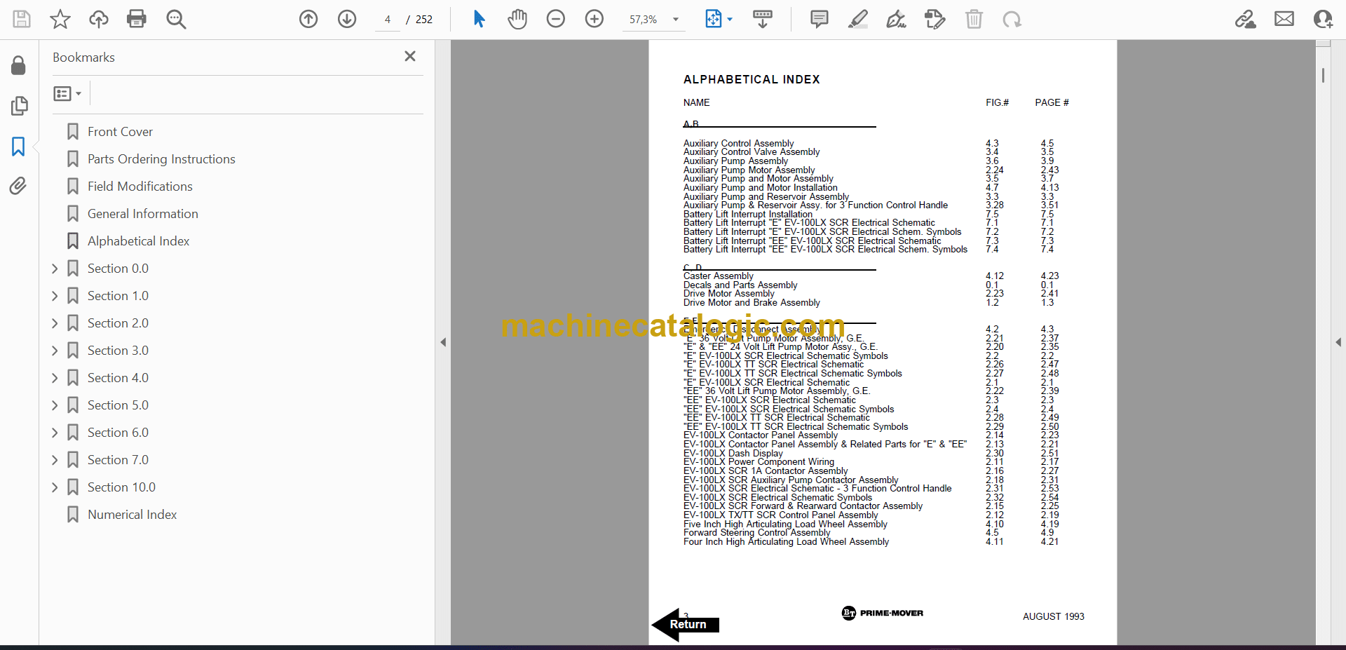The height and width of the screenshot is (650, 1346).
Task: Bookmark this document with the star icon
Action: (60, 19)
